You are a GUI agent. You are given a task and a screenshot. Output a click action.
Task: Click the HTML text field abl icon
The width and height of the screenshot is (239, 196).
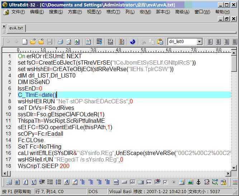[x=132, y=182]
